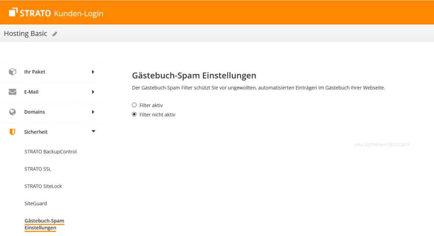The width and height of the screenshot is (434, 236).
Task: Go to STRATO BackupControl
Action: coord(50,151)
